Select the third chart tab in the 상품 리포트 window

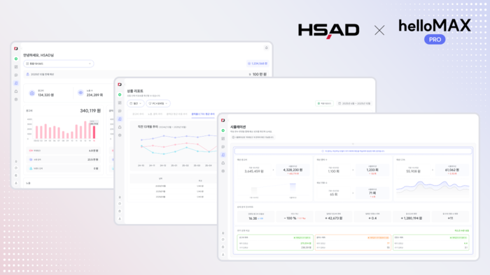[x=177, y=114]
